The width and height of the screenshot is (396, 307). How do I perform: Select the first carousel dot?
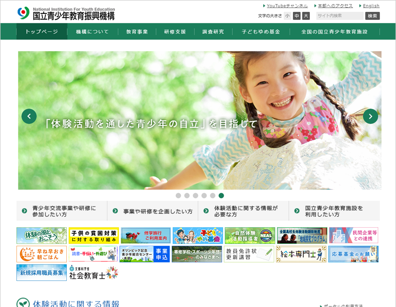(178, 196)
